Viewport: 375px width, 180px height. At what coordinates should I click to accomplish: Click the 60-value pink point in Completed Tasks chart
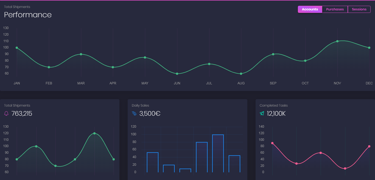(321, 153)
